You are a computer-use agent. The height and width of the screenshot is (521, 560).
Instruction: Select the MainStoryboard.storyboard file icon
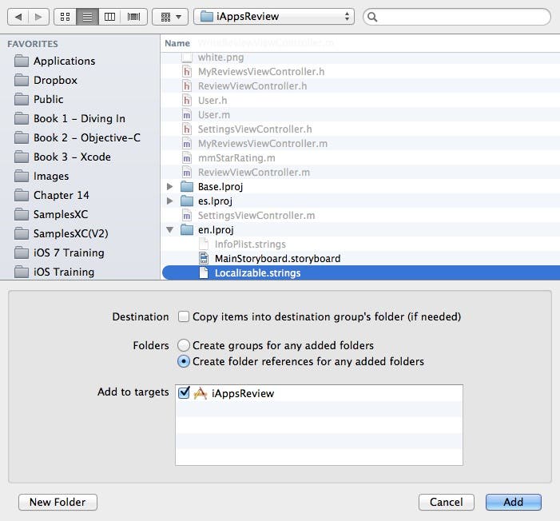click(204, 259)
